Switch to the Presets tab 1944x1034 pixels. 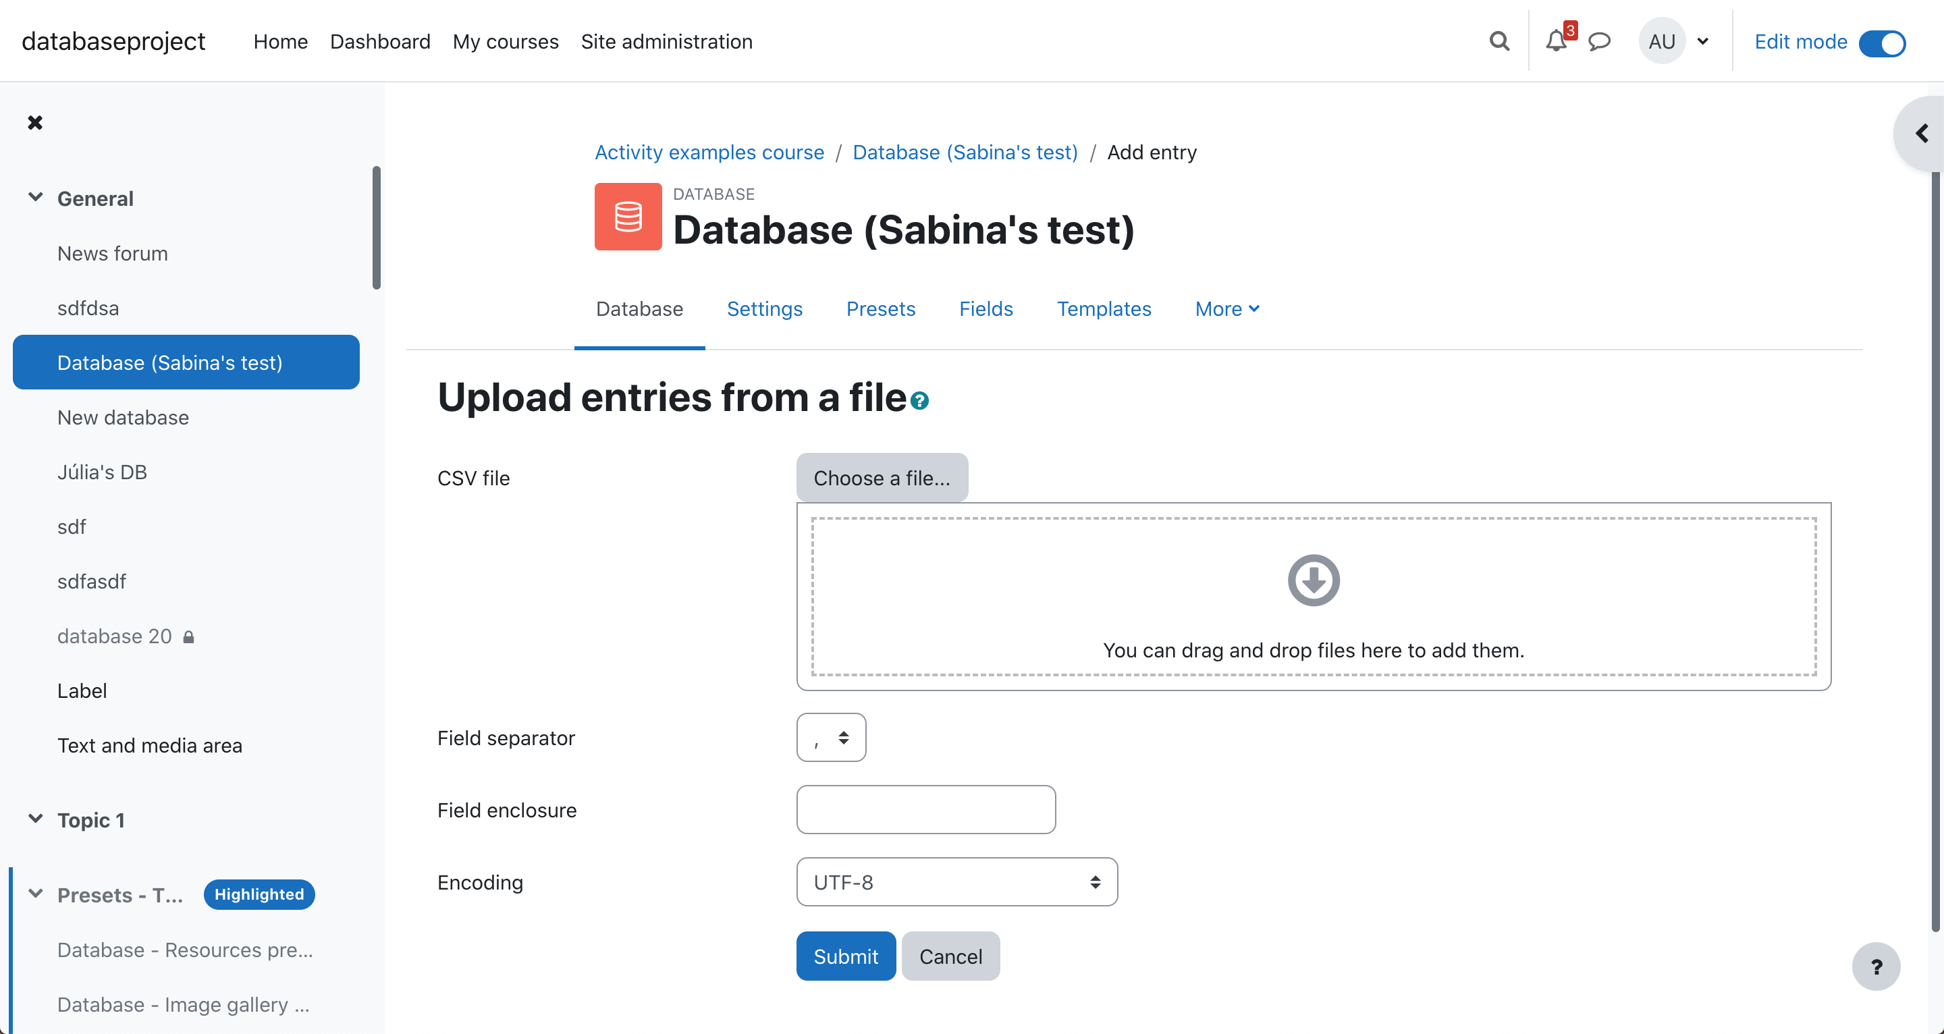tap(881, 308)
